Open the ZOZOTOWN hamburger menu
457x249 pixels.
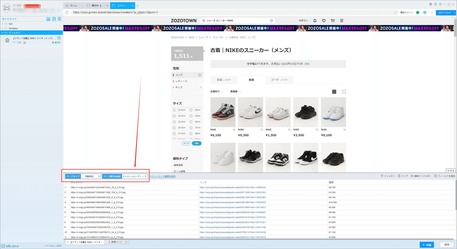pyautogui.click(x=342, y=20)
